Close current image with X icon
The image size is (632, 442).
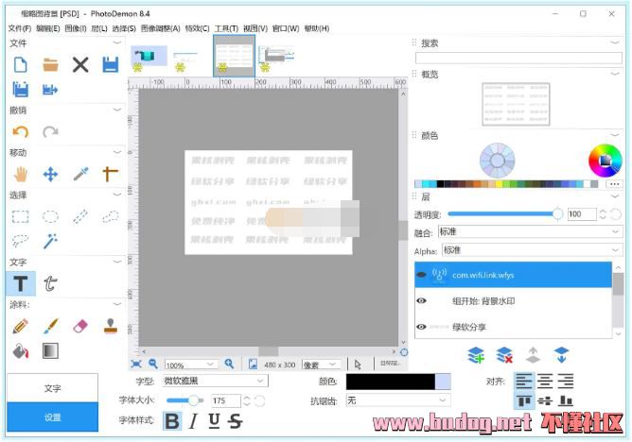(x=80, y=64)
